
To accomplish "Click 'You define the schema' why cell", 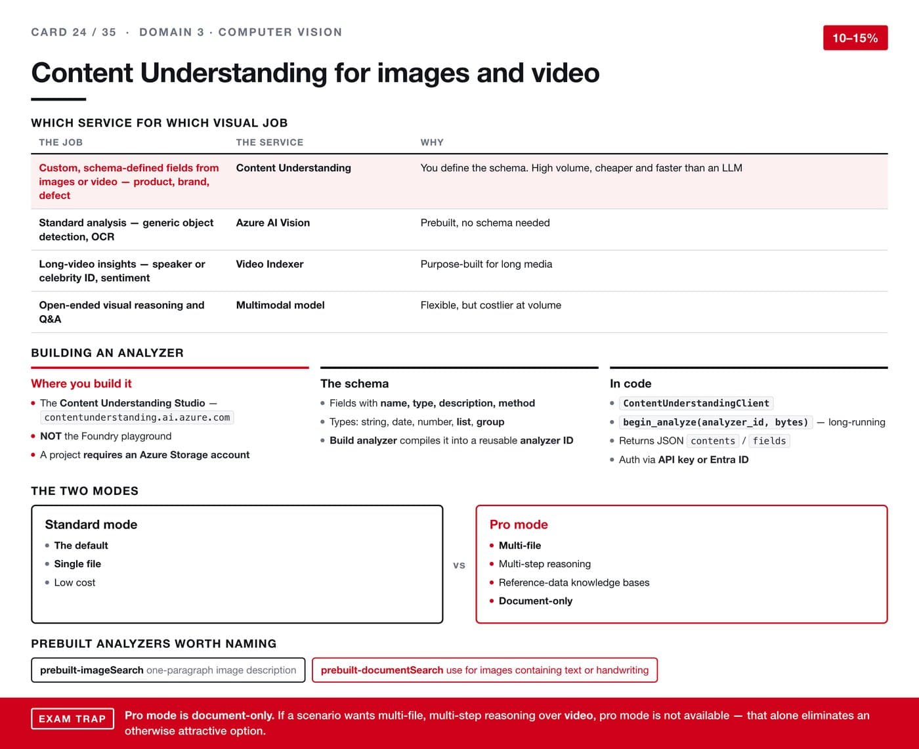I will coord(582,168).
